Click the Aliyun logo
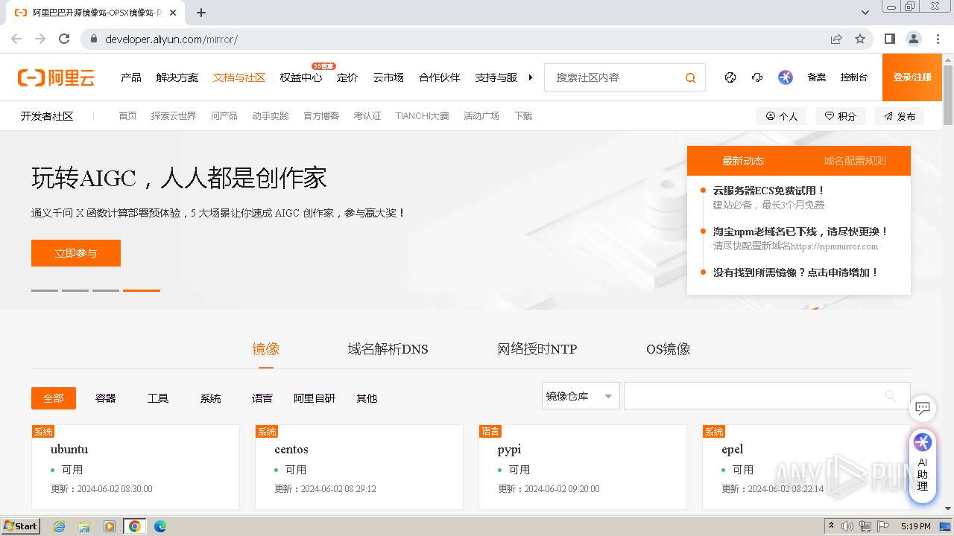Screen dimensions: 954x536 [x=56, y=77]
